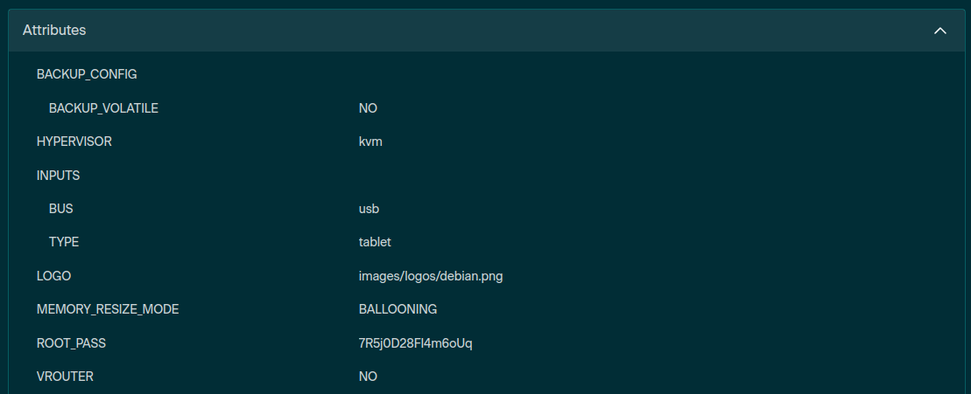
Task: Select the TYPE attribute under INPUTS
Action: (64, 242)
